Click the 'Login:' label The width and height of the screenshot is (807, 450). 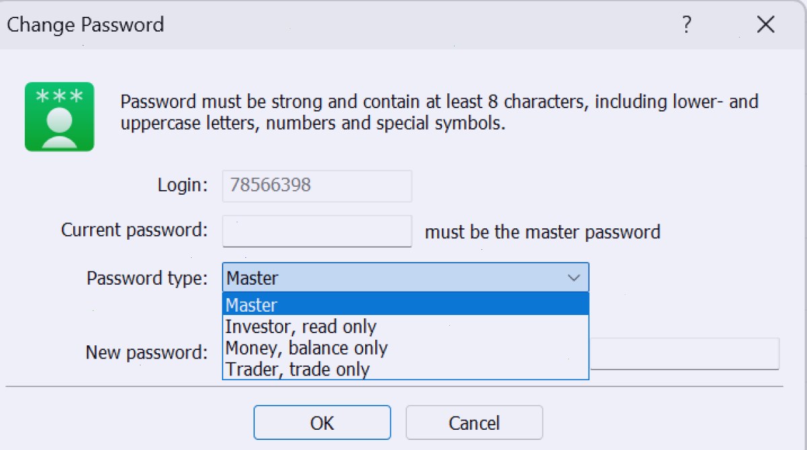click(183, 185)
